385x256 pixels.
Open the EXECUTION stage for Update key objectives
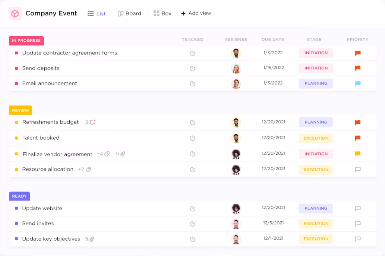pyautogui.click(x=316, y=239)
